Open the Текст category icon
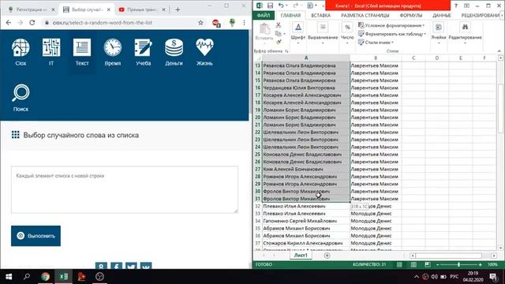The height and width of the screenshot is (284, 505). pos(82,51)
